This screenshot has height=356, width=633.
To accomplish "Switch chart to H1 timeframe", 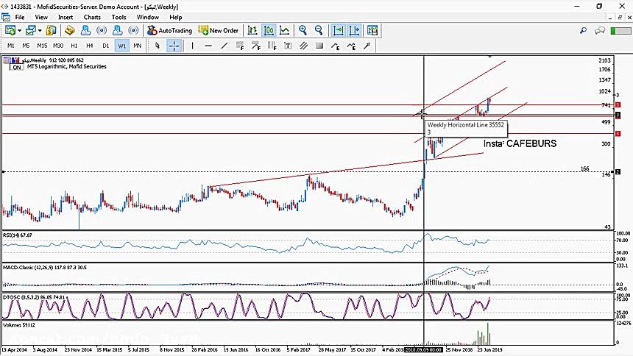I will point(74,46).
